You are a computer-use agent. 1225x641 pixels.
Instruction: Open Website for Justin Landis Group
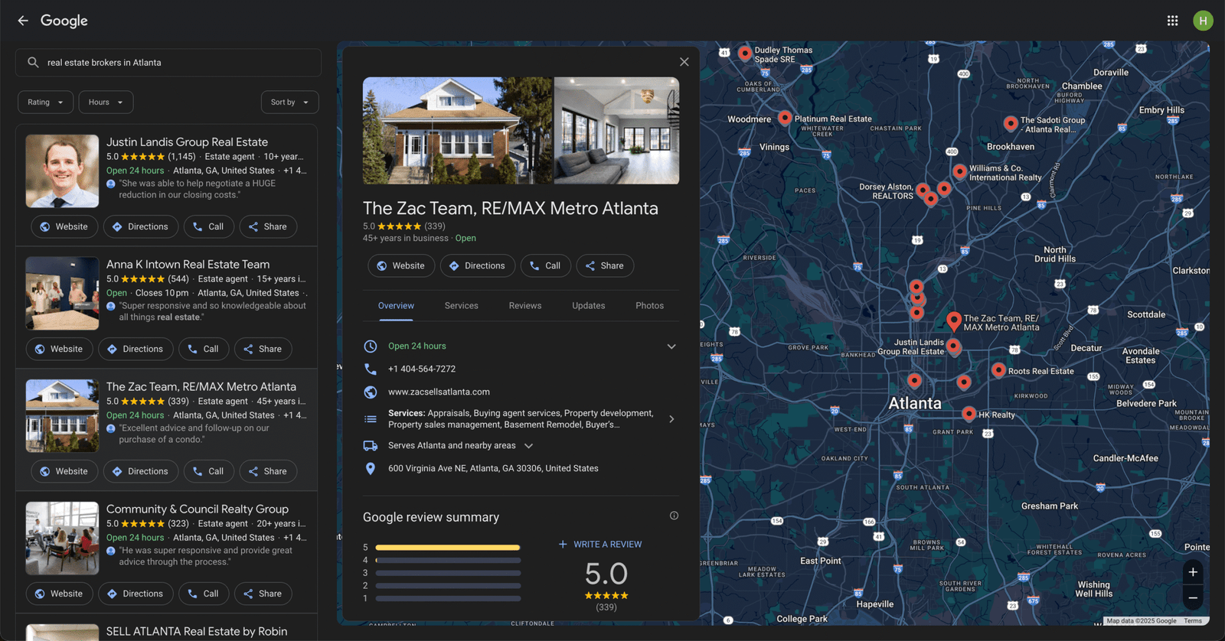[x=64, y=226]
